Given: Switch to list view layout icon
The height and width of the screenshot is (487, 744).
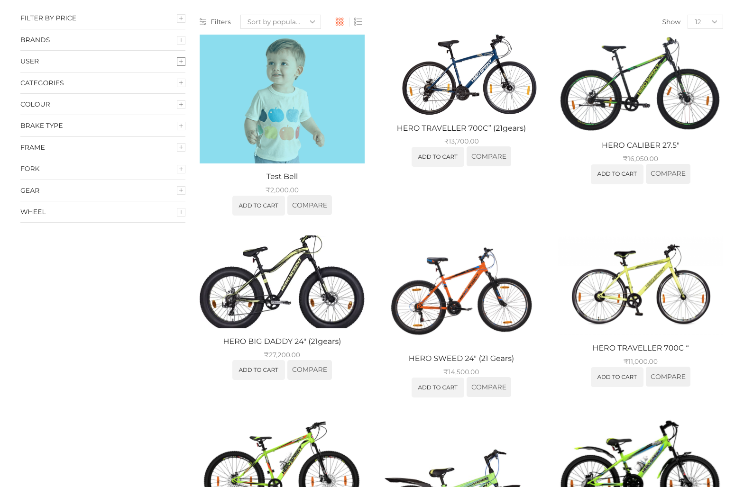Looking at the screenshot, I should coord(358,22).
